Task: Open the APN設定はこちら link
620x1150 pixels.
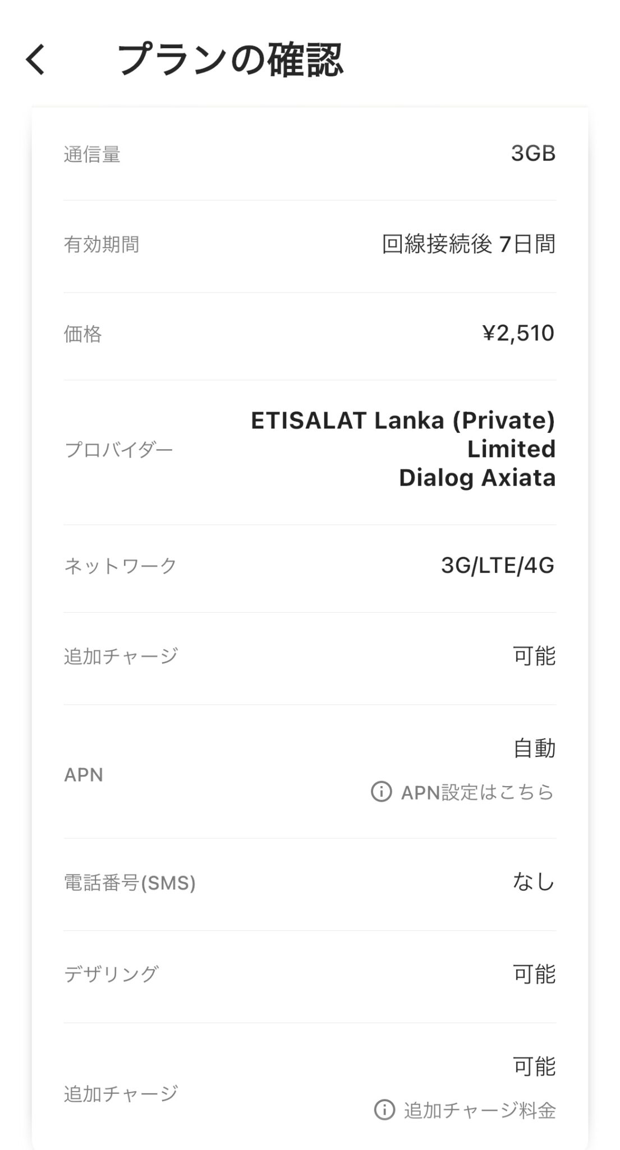Action: (477, 792)
